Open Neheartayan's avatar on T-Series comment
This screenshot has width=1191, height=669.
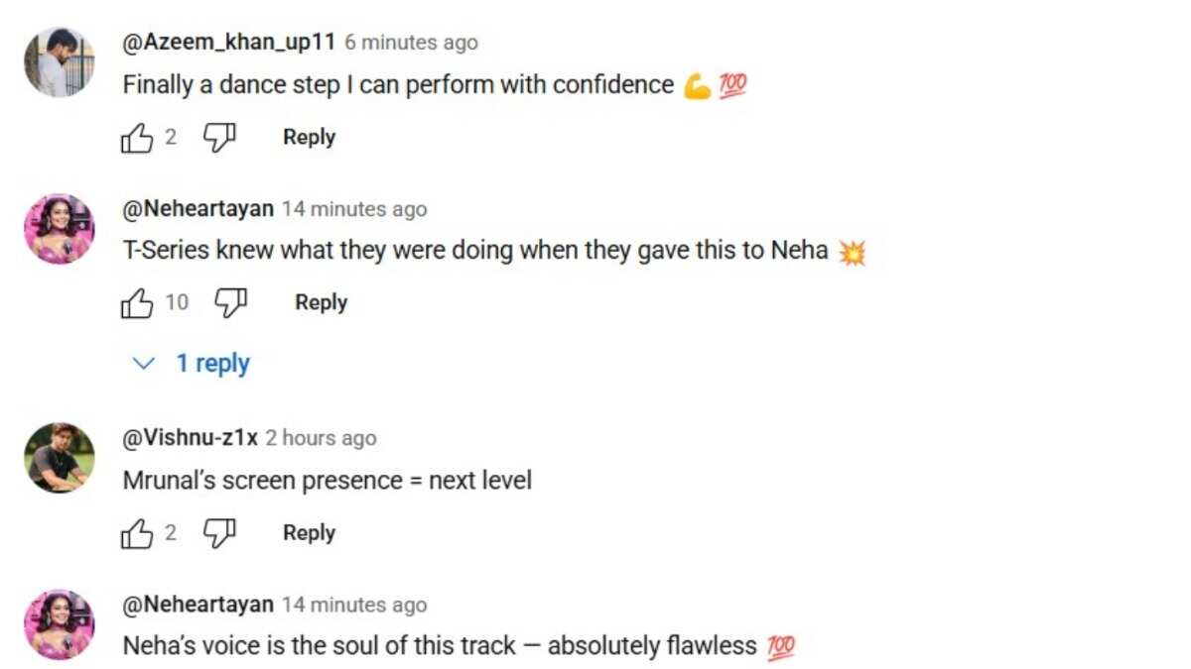tap(60, 229)
